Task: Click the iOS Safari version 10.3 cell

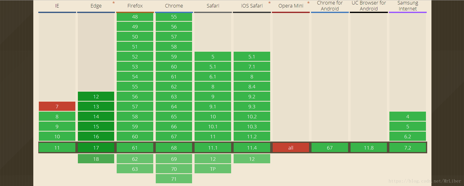Action: pyautogui.click(x=252, y=126)
